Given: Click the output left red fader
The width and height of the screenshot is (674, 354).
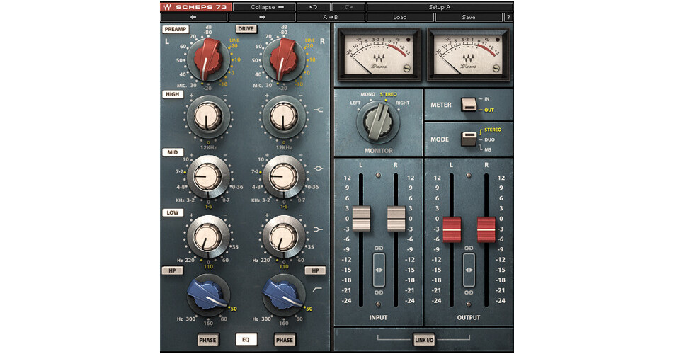Looking at the screenshot, I should (x=452, y=229).
